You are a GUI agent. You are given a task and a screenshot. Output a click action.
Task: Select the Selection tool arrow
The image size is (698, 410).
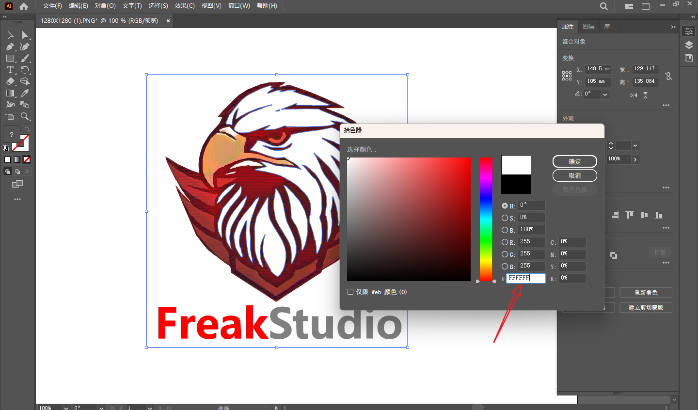(x=10, y=35)
